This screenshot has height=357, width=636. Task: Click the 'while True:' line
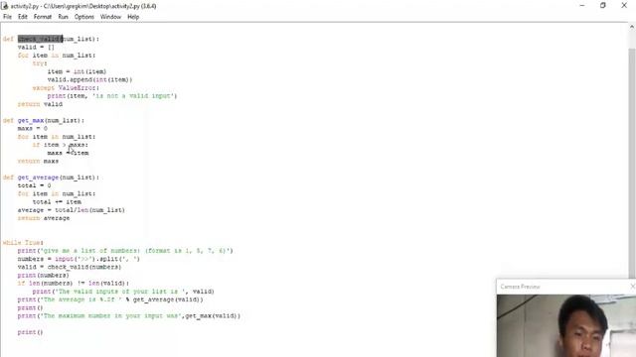pos(23,242)
